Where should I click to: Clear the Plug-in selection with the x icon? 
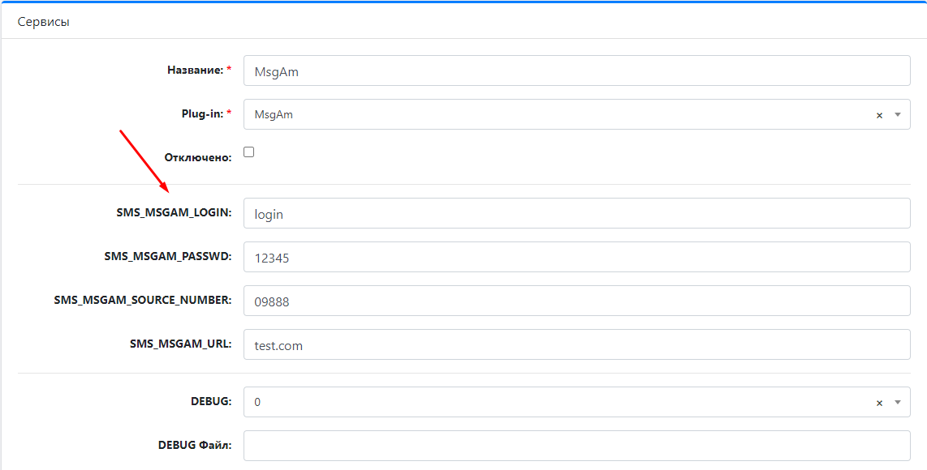tap(879, 115)
